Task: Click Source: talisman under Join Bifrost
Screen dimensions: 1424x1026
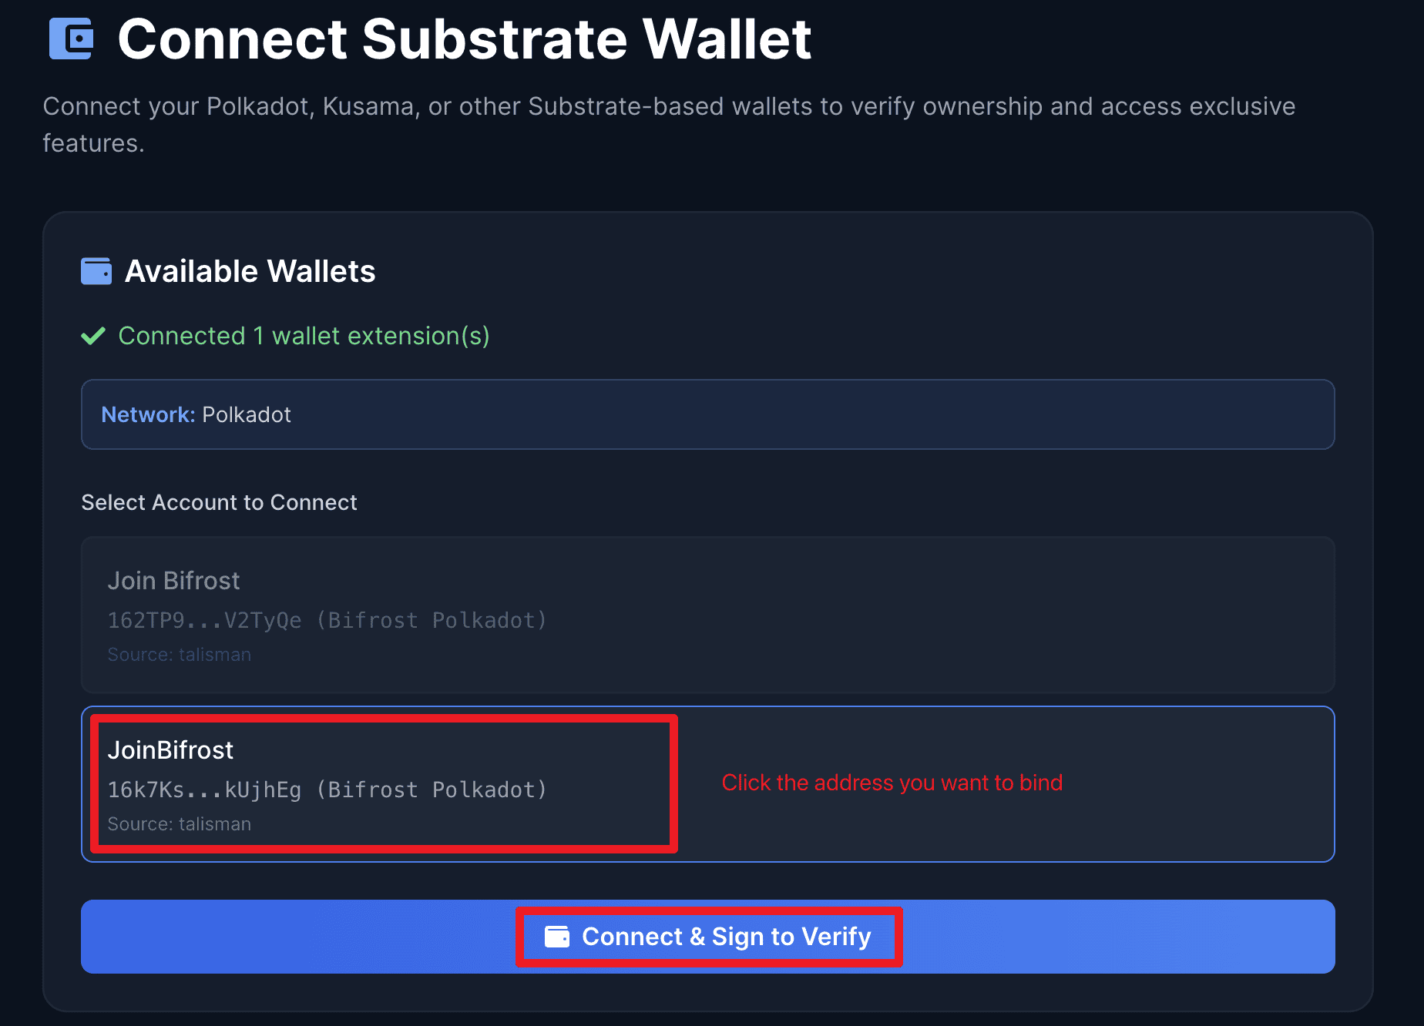Action: point(179,655)
